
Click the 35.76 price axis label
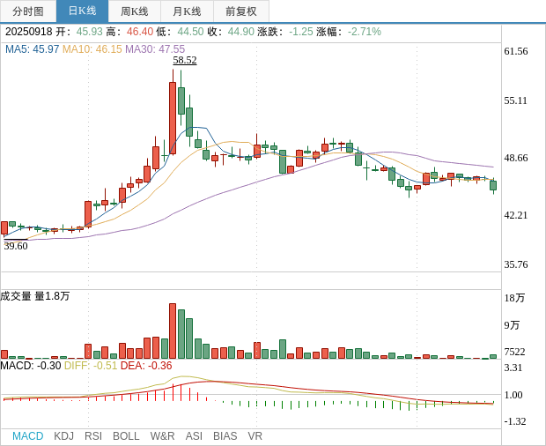tap(516, 264)
